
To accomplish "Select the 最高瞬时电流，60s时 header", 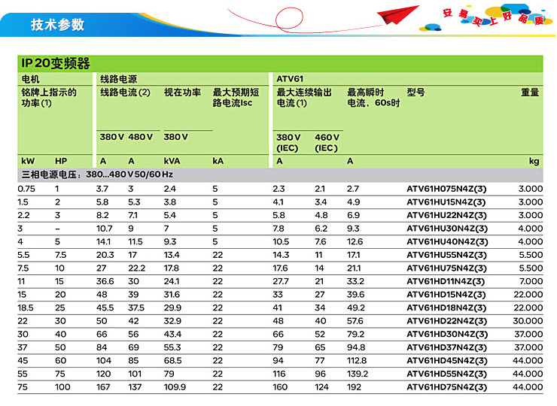I will (x=373, y=98).
